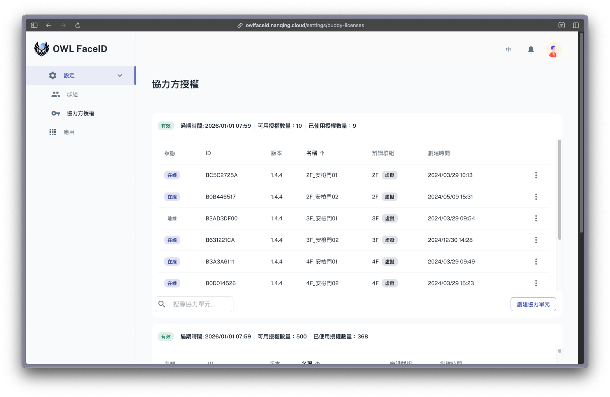Click the OWL FaceID logo
Screen dimensions: 610x397
click(x=71, y=49)
